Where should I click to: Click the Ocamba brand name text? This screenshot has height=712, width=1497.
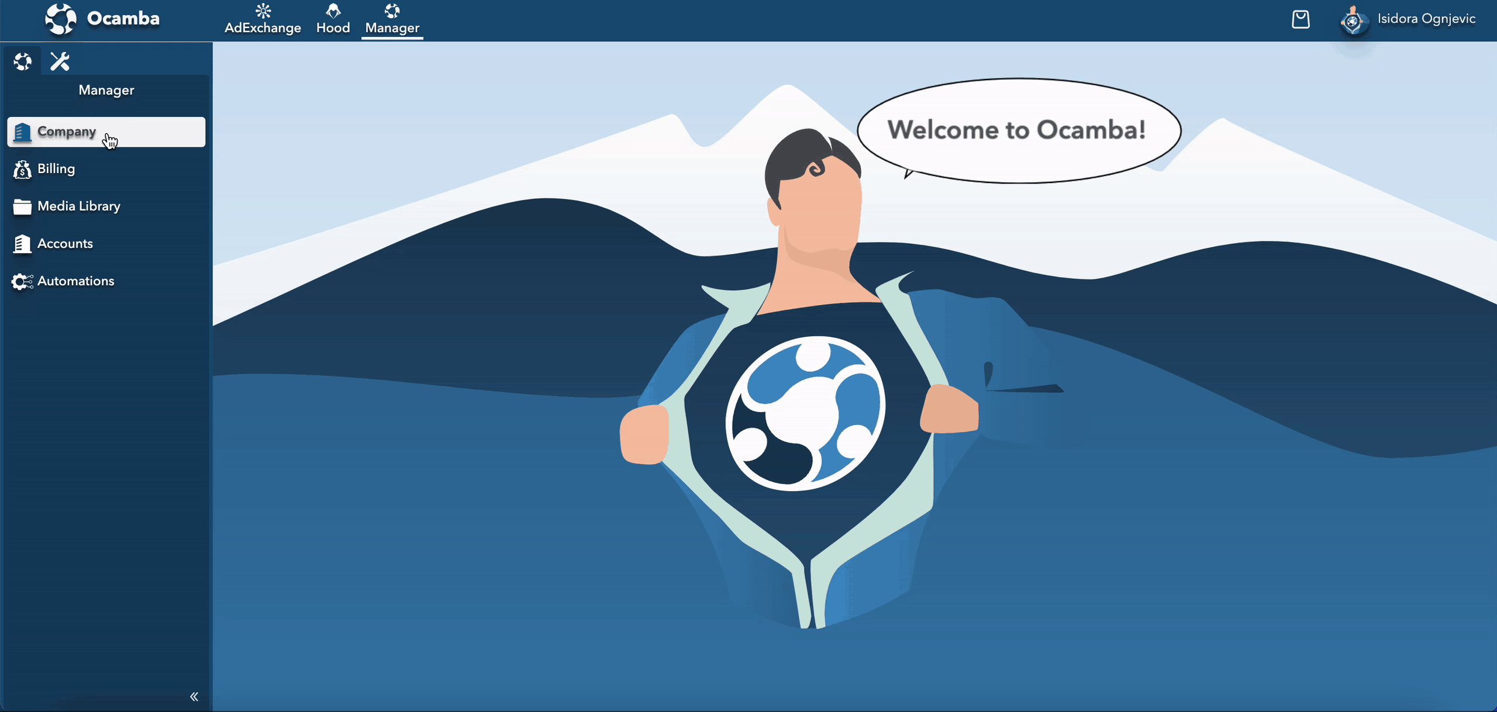(123, 19)
